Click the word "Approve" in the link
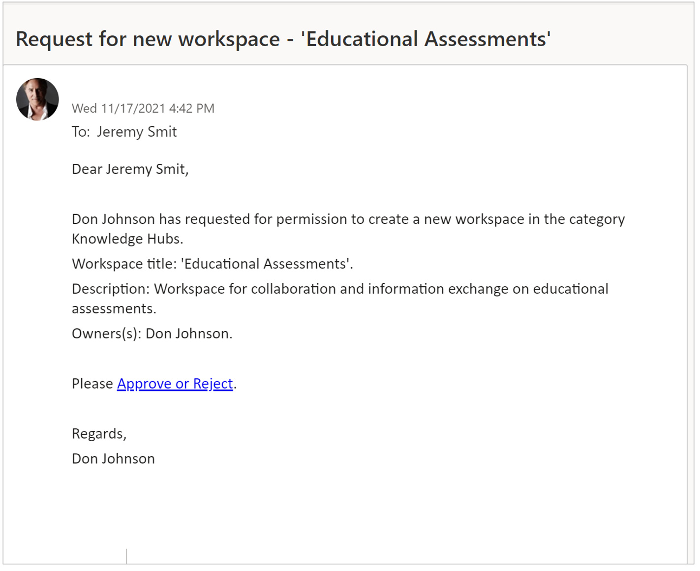 [x=144, y=384]
